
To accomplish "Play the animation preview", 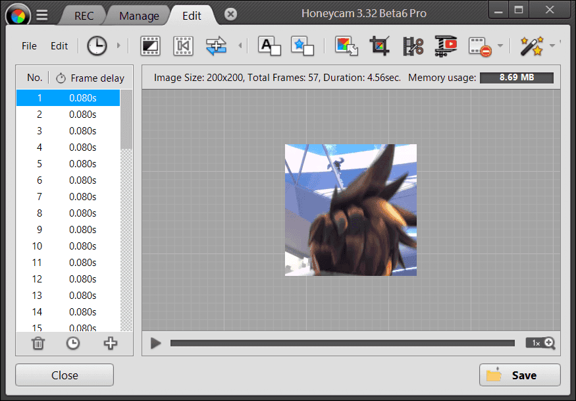I will [x=156, y=343].
